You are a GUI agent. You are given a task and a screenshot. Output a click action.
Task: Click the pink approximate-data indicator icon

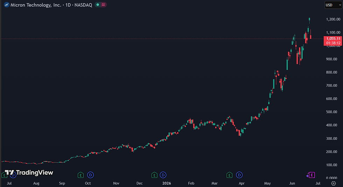click(x=103, y=5)
